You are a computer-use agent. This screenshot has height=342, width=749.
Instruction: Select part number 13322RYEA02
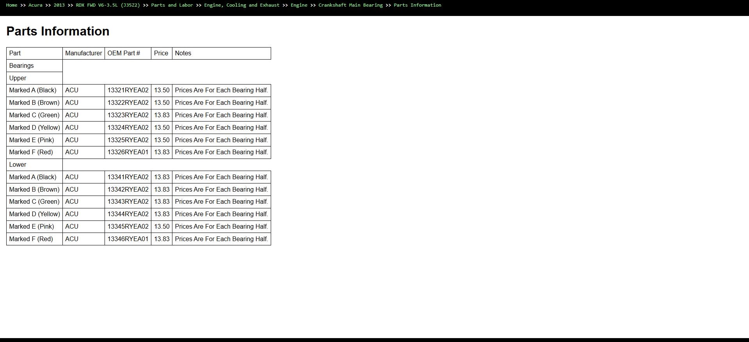[128, 103]
